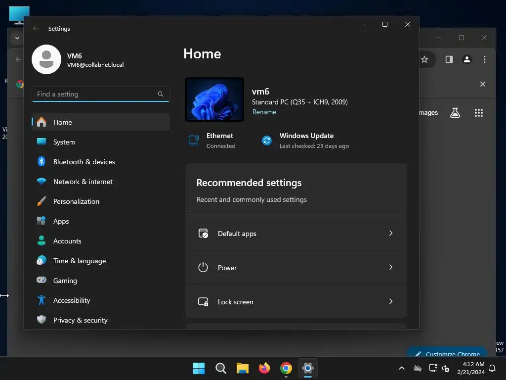Screen dimensions: 506x380
Task: Open the Ethernet Connected status
Action: pyautogui.click(x=212, y=141)
